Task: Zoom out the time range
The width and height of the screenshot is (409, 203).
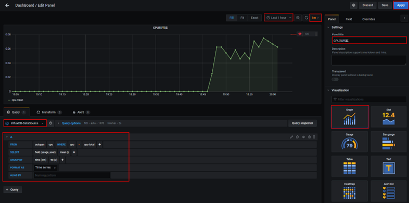Action: pos(298,18)
